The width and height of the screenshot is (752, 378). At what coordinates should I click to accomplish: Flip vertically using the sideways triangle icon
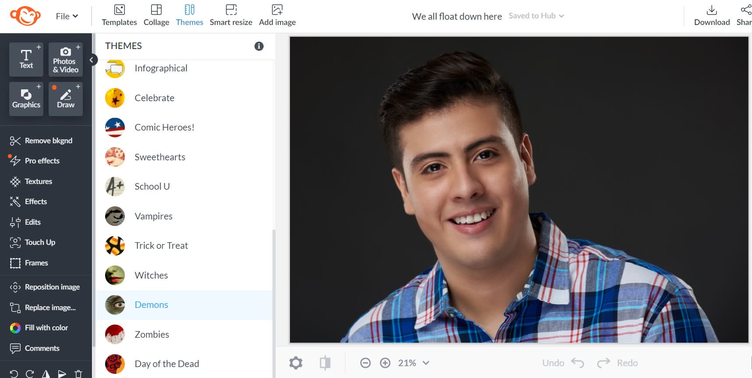pyautogui.click(x=62, y=374)
